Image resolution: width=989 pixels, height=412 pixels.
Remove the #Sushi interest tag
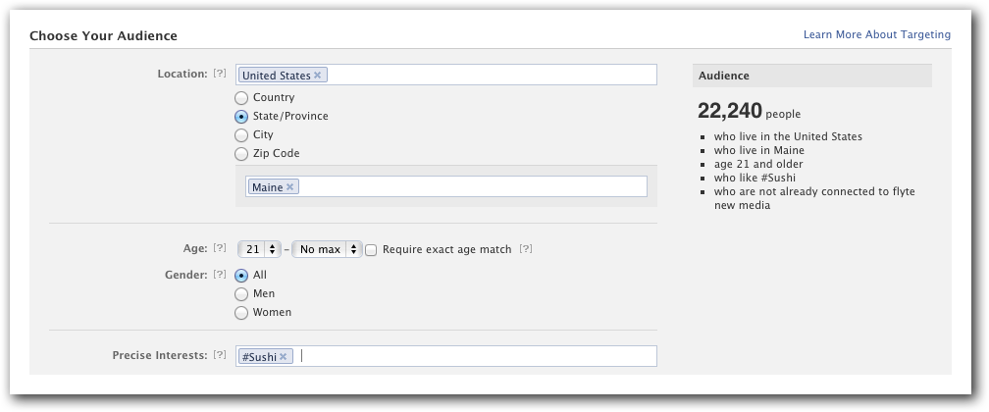click(284, 356)
